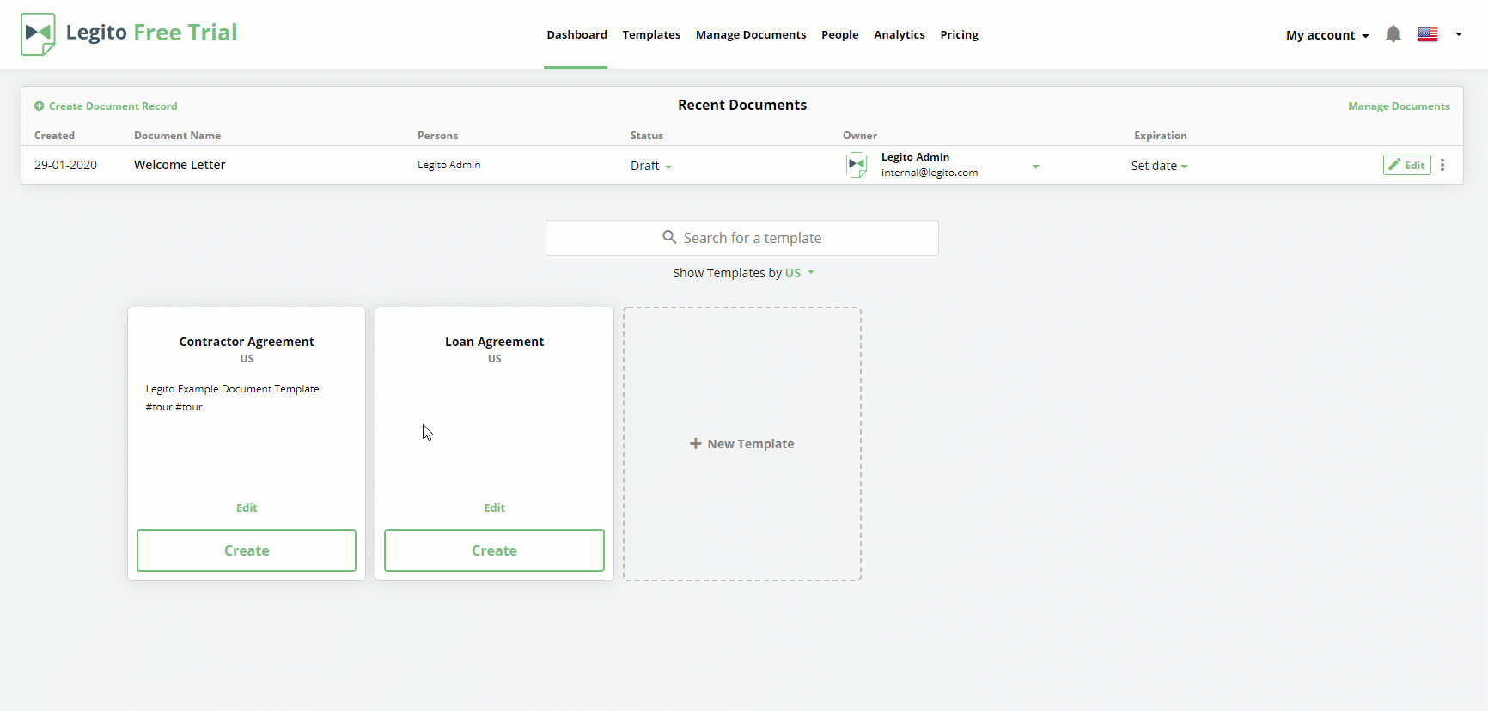The height and width of the screenshot is (711, 1488).
Task: Click the plus icon beside Create Document Record
Action: click(40, 106)
